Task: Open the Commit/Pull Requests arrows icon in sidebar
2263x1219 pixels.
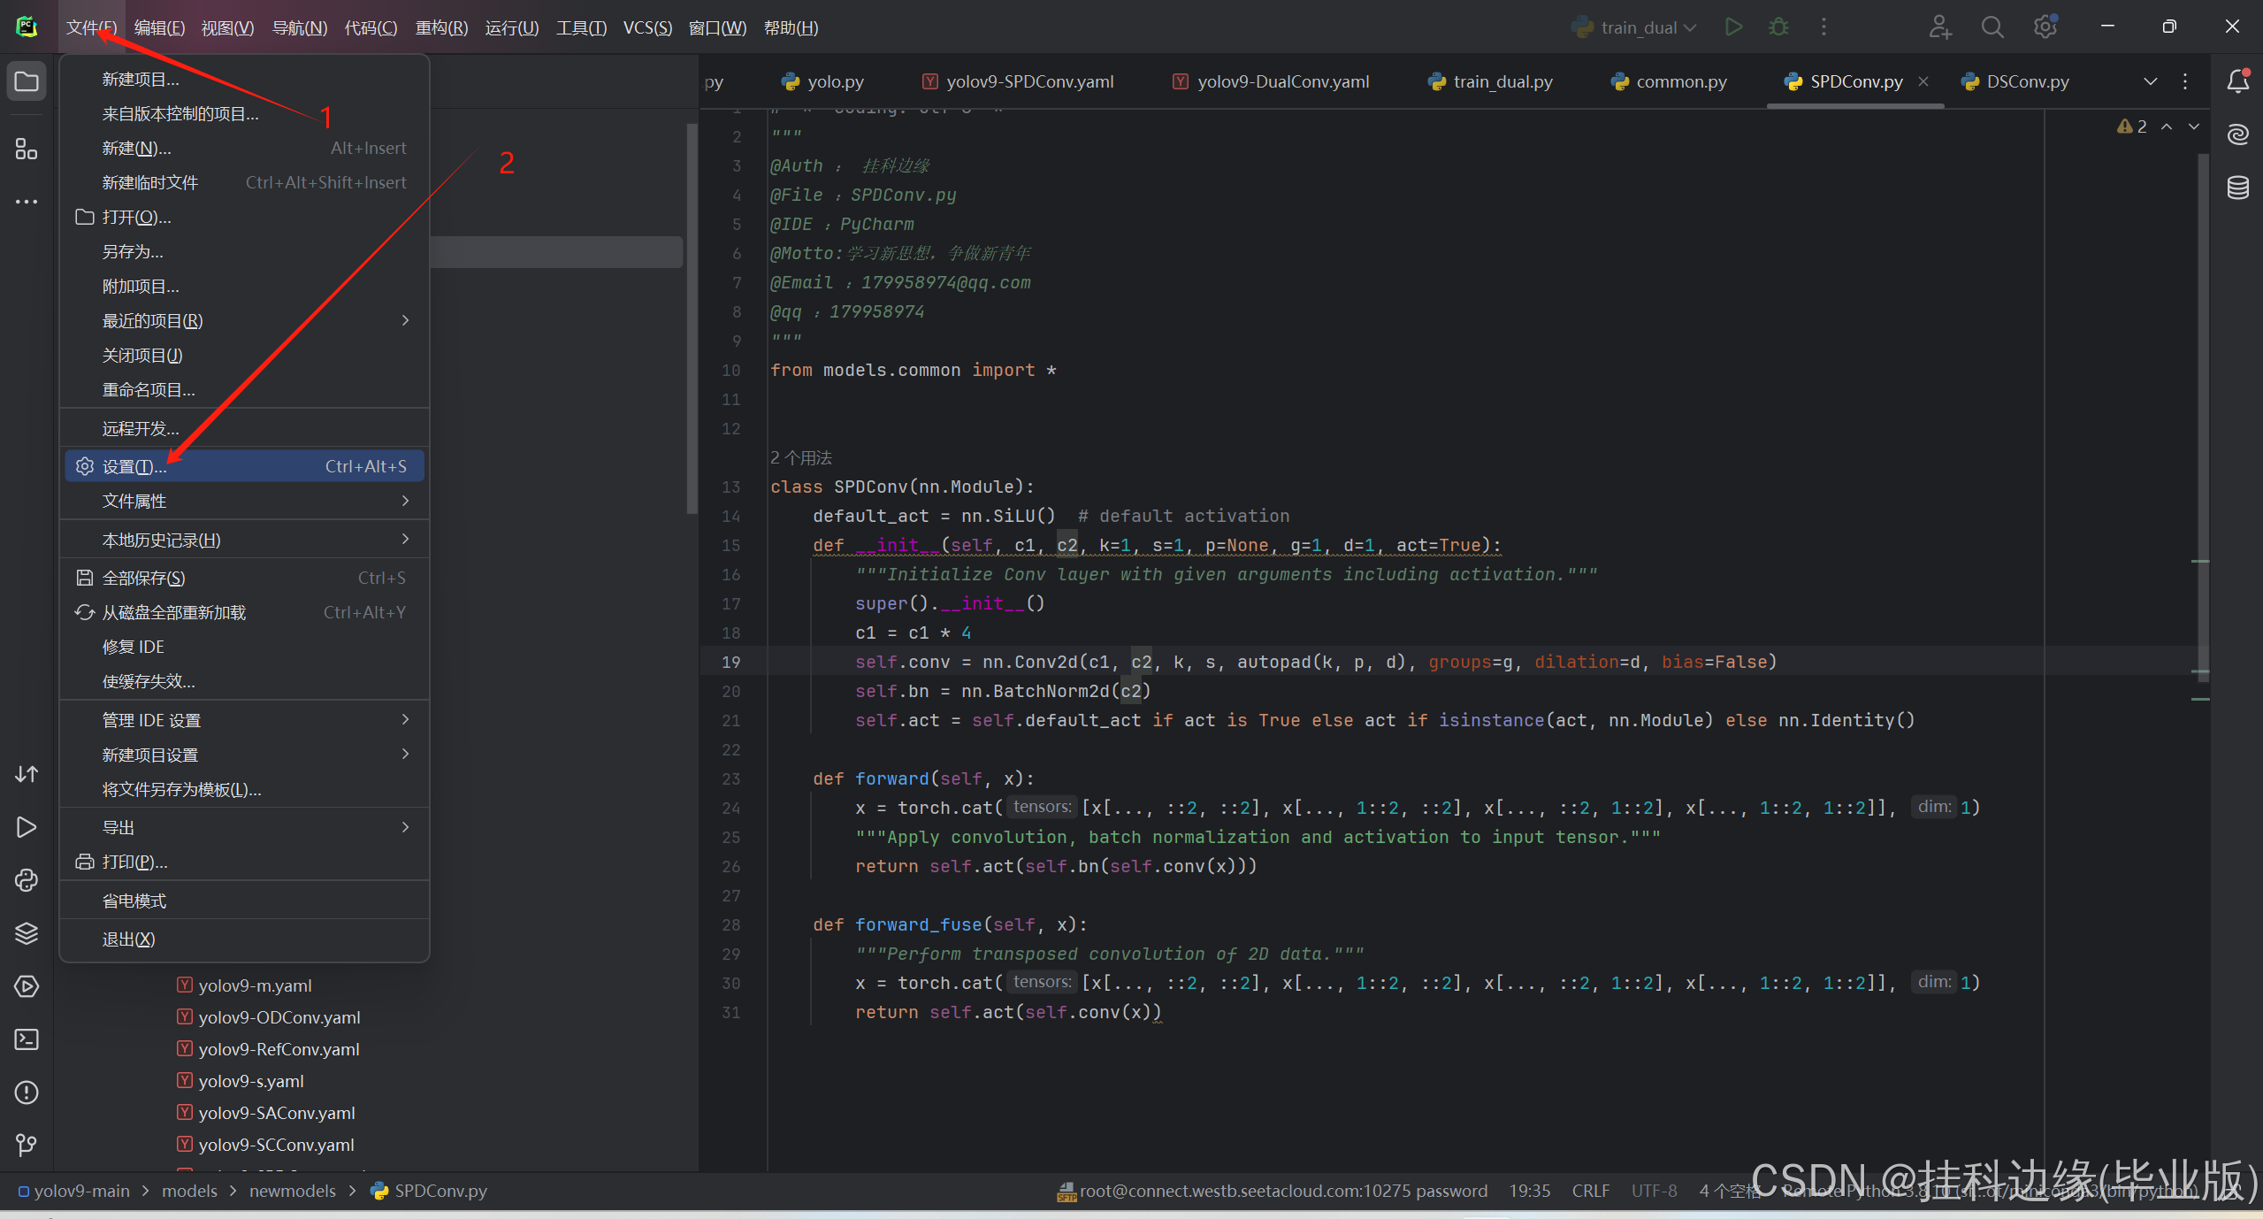Action: (x=27, y=774)
